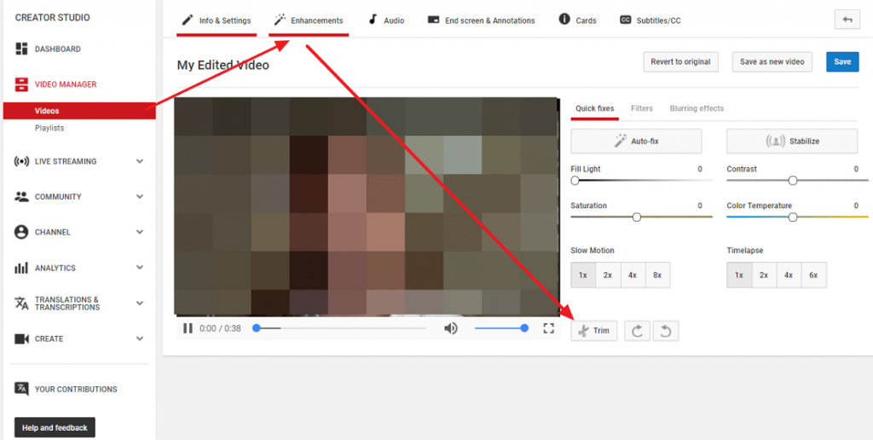Switch to the Audio tab

pos(386,20)
